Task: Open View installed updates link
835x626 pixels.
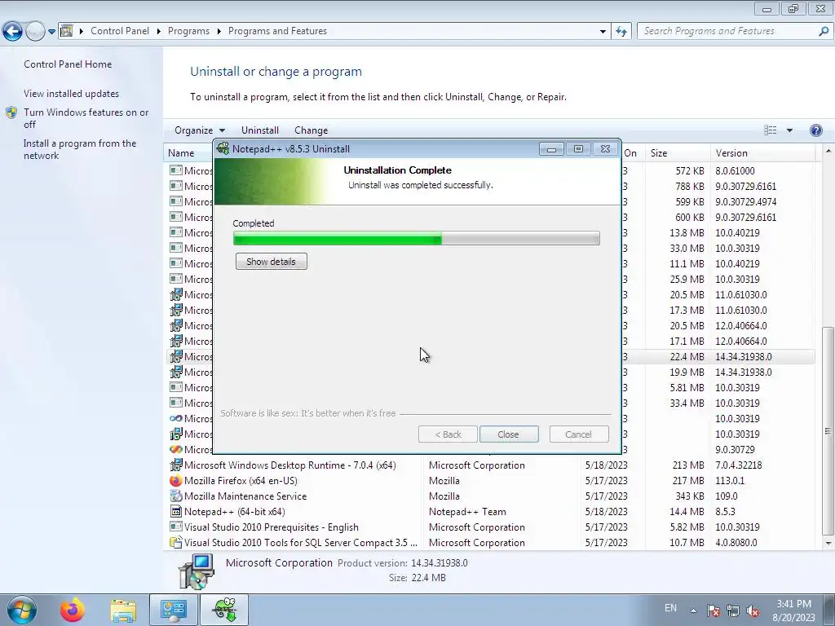Action: pyautogui.click(x=72, y=93)
